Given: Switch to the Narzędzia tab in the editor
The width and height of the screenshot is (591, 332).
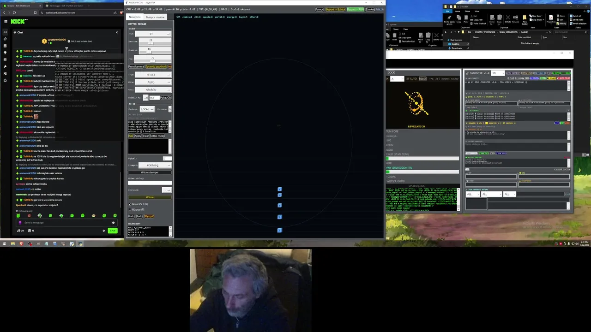Looking at the screenshot, I should tap(135, 17).
